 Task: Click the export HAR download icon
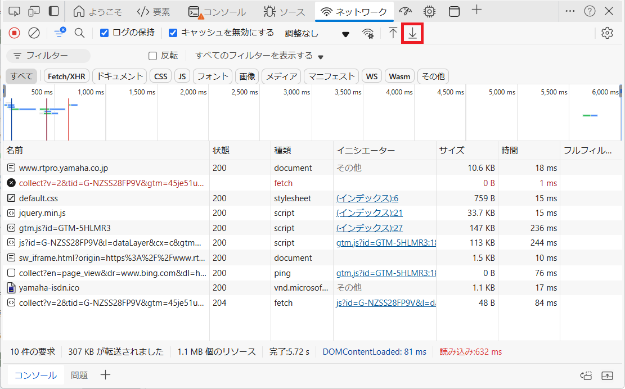(x=412, y=33)
